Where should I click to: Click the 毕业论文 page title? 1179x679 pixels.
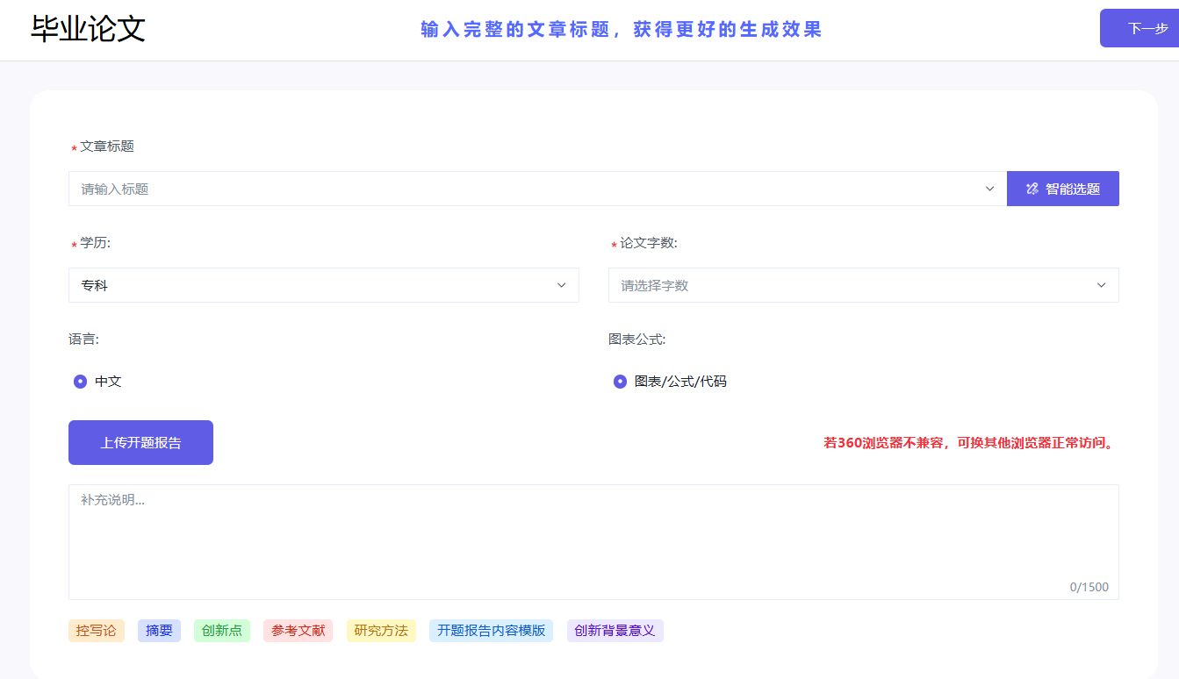pos(88,29)
